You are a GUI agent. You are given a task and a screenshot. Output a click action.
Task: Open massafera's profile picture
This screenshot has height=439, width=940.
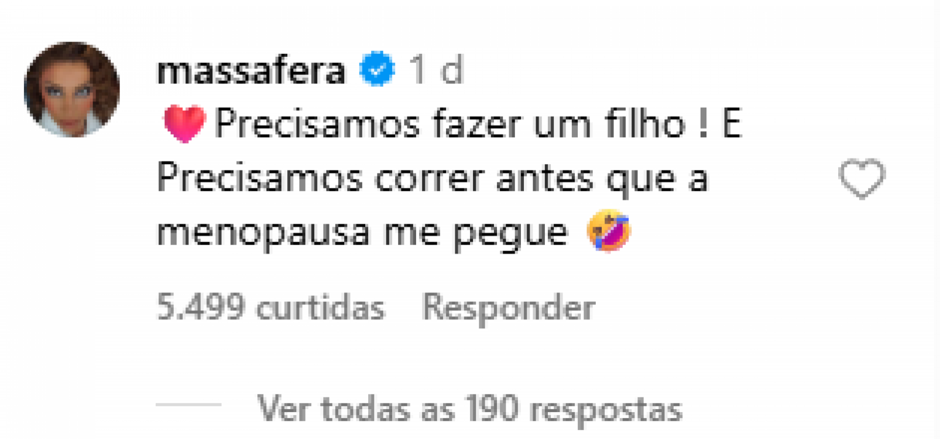(72, 89)
